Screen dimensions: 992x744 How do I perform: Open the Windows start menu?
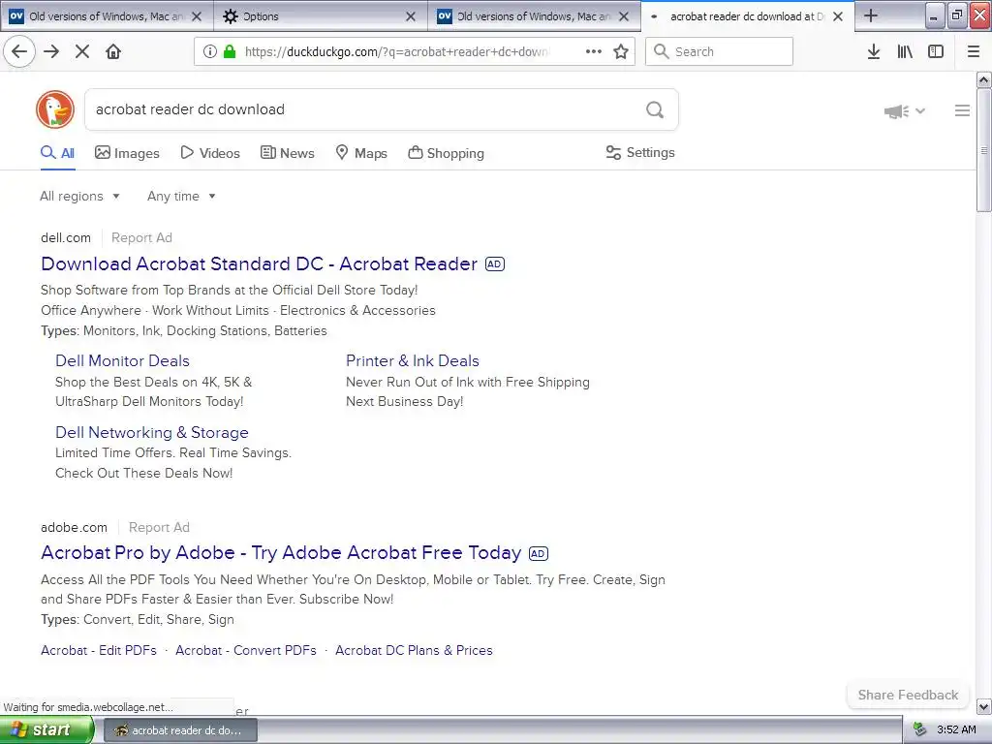pyautogui.click(x=46, y=729)
